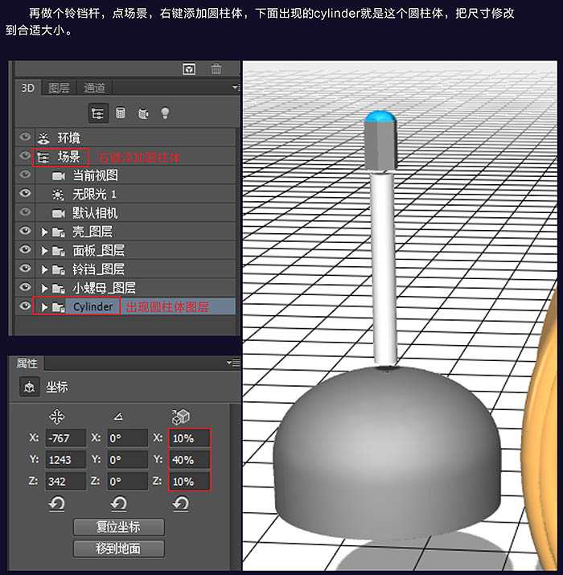The image size is (563, 575).
Task: Expand the 小螺母_图层 group
Action: [44, 288]
